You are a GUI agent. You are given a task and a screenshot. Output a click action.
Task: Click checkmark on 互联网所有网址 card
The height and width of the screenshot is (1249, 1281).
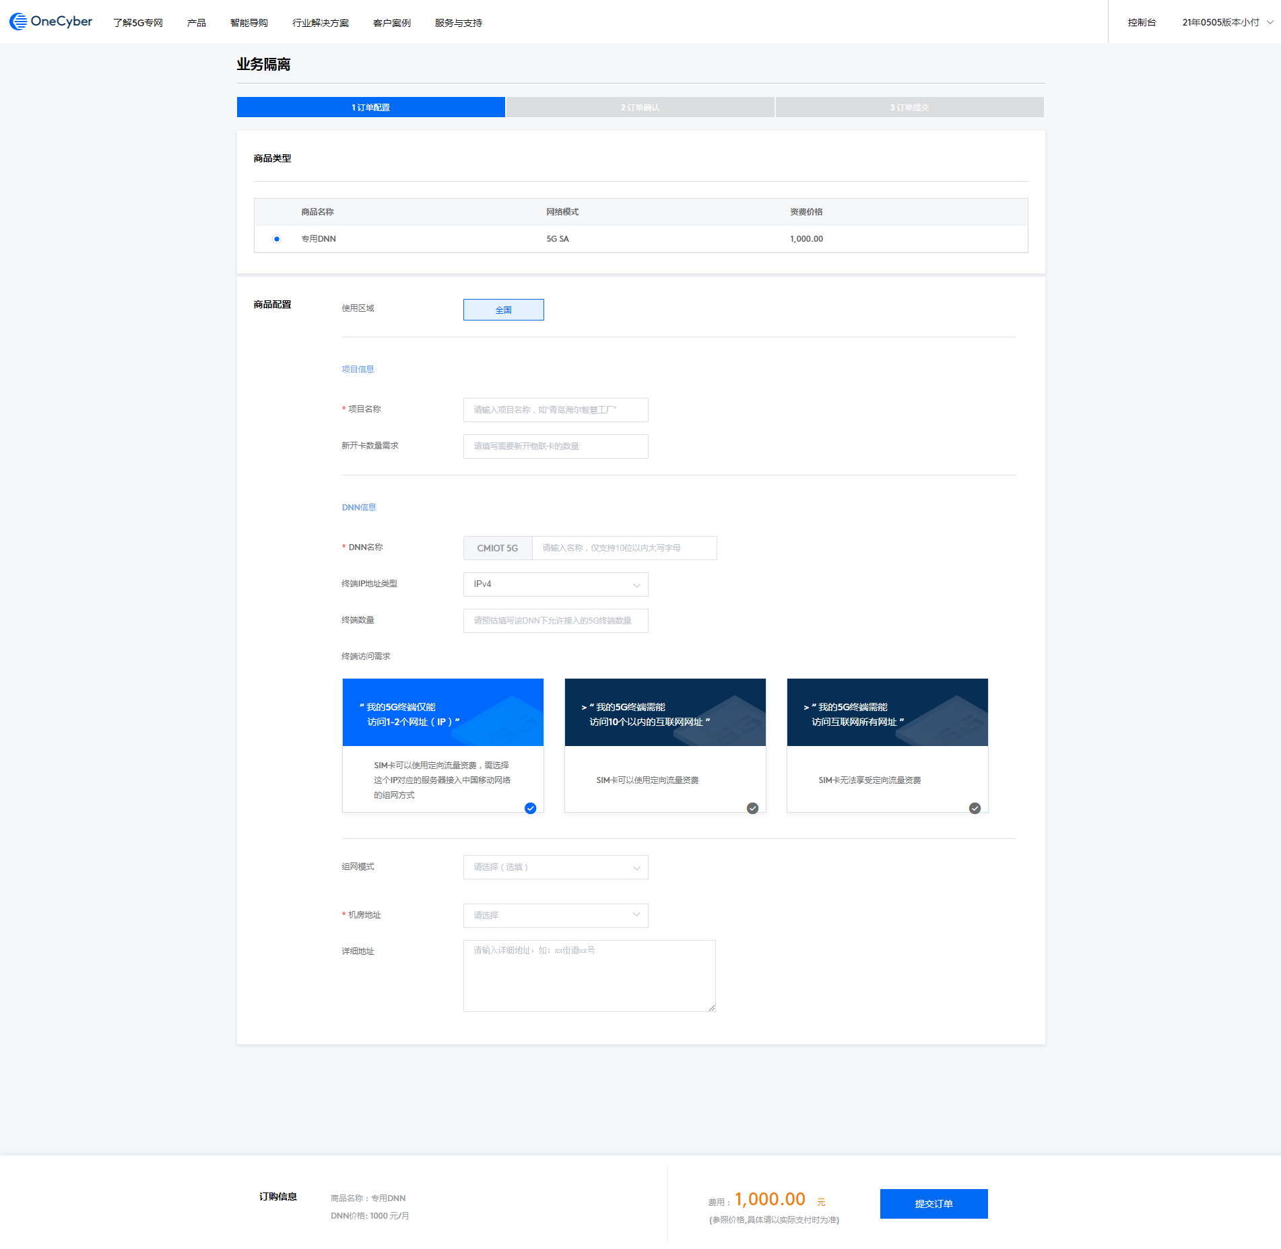pos(975,808)
